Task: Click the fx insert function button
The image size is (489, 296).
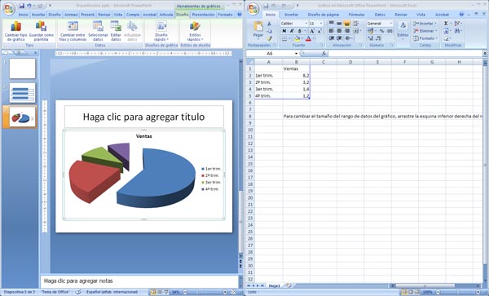Action: (324, 53)
